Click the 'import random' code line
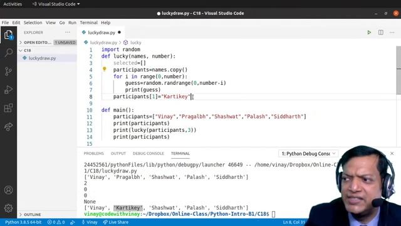The image size is (401, 226). click(x=121, y=50)
